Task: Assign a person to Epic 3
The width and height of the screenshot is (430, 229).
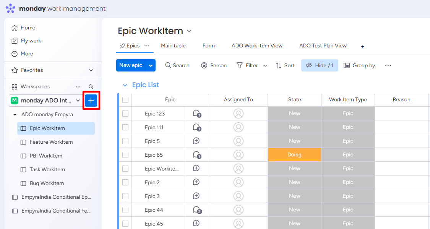Action: pyautogui.click(x=238, y=196)
